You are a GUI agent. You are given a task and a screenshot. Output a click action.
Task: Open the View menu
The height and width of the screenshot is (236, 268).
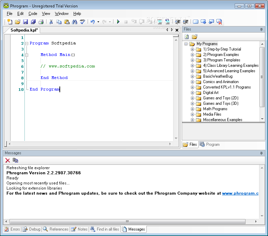coord(46,14)
